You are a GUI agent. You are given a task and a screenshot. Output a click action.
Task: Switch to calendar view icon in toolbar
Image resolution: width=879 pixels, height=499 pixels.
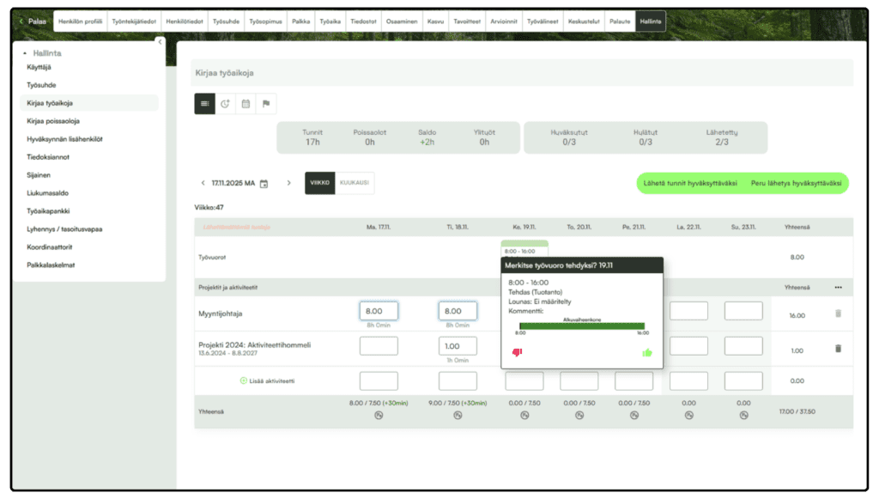point(246,104)
